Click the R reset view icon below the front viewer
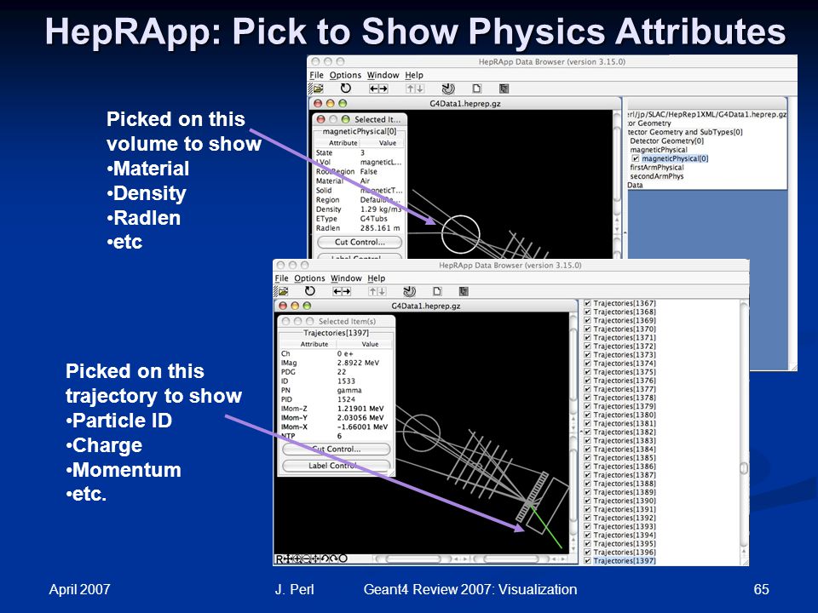Image resolution: width=818 pixels, height=613 pixels. pos(279,559)
